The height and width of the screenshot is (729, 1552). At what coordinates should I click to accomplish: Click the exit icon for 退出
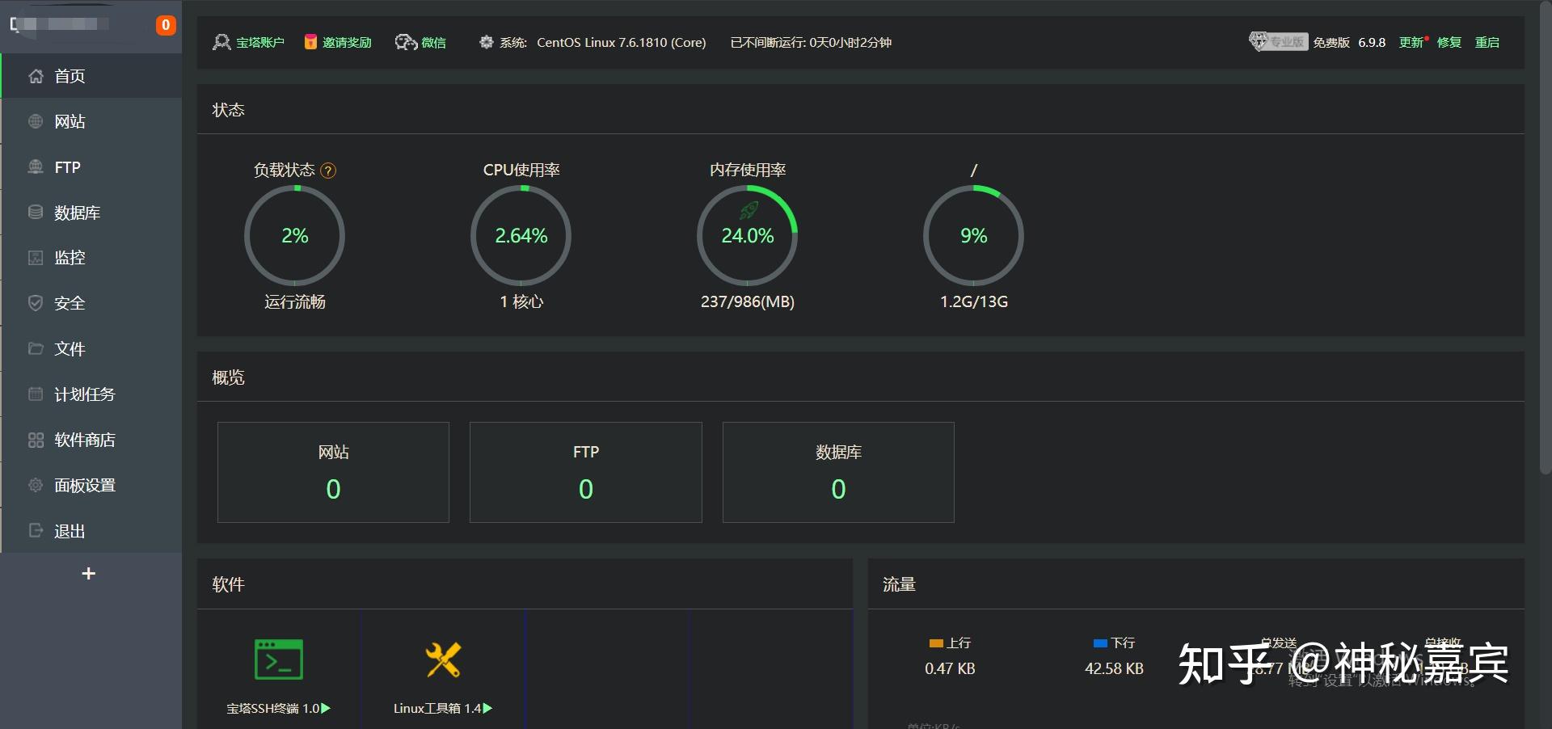pyautogui.click(x=36, y=531)
